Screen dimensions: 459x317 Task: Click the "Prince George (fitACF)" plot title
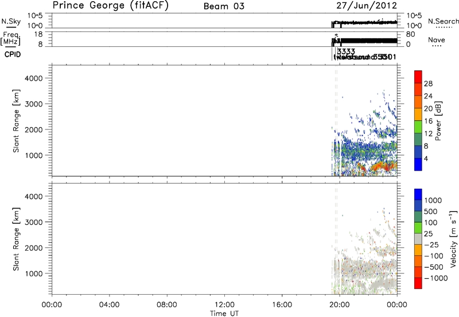110,5
